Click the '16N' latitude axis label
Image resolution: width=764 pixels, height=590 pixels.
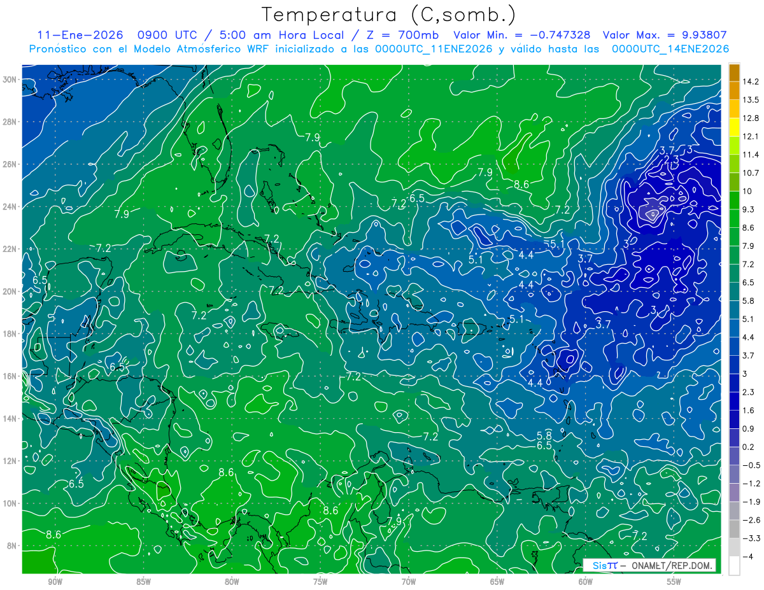[x=10, y=376]
